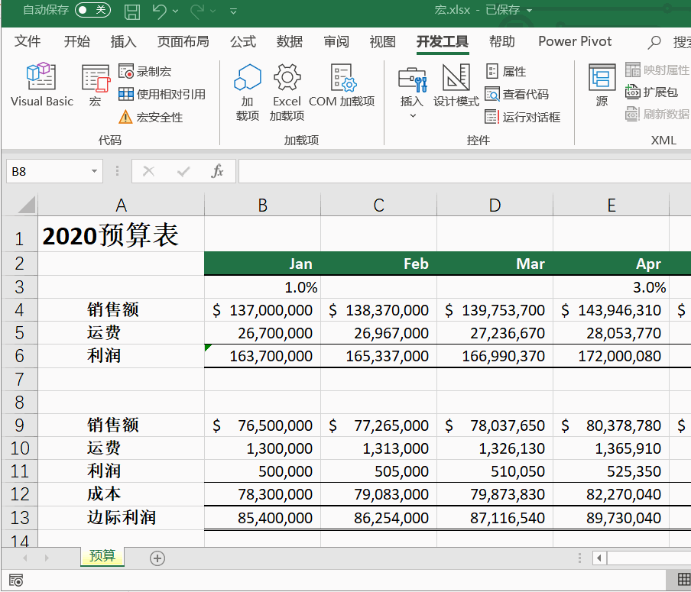Open the Power Pivot ribbon tab
The height and width of the screenshot is (592, 691).
point(574,41)
